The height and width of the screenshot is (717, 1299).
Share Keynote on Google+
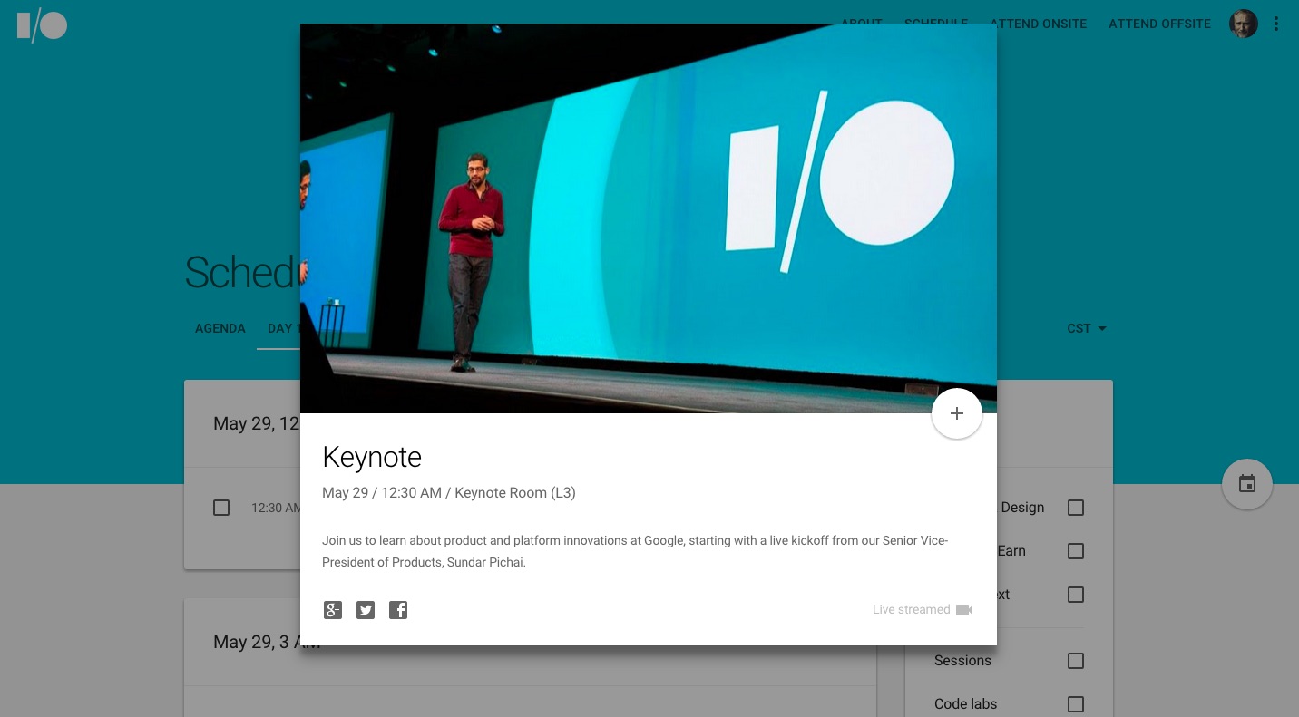(333, 610)
